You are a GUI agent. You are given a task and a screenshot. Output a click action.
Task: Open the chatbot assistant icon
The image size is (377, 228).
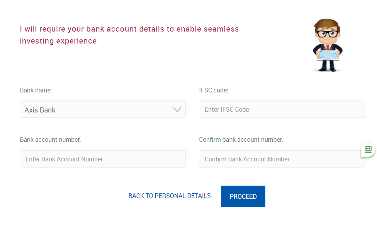[368, 149]
